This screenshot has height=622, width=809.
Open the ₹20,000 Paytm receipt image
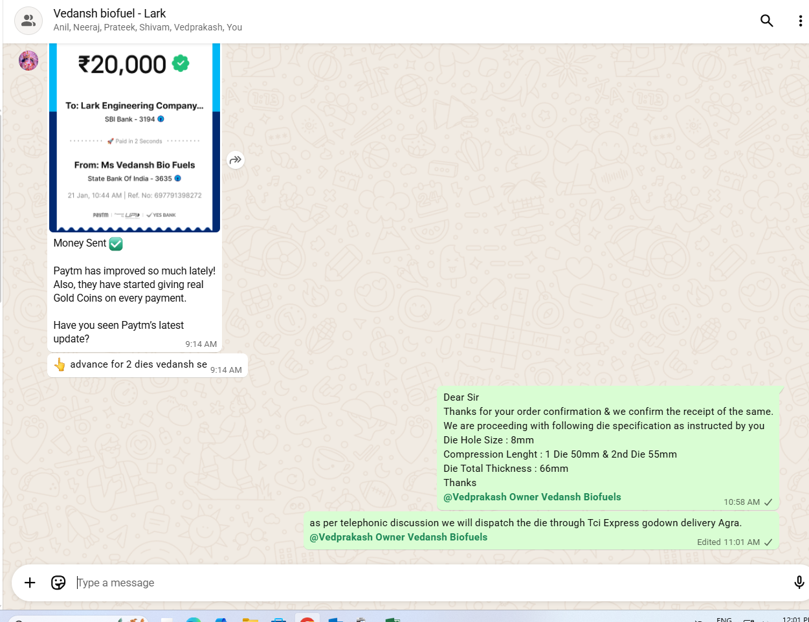click(135, 137)
